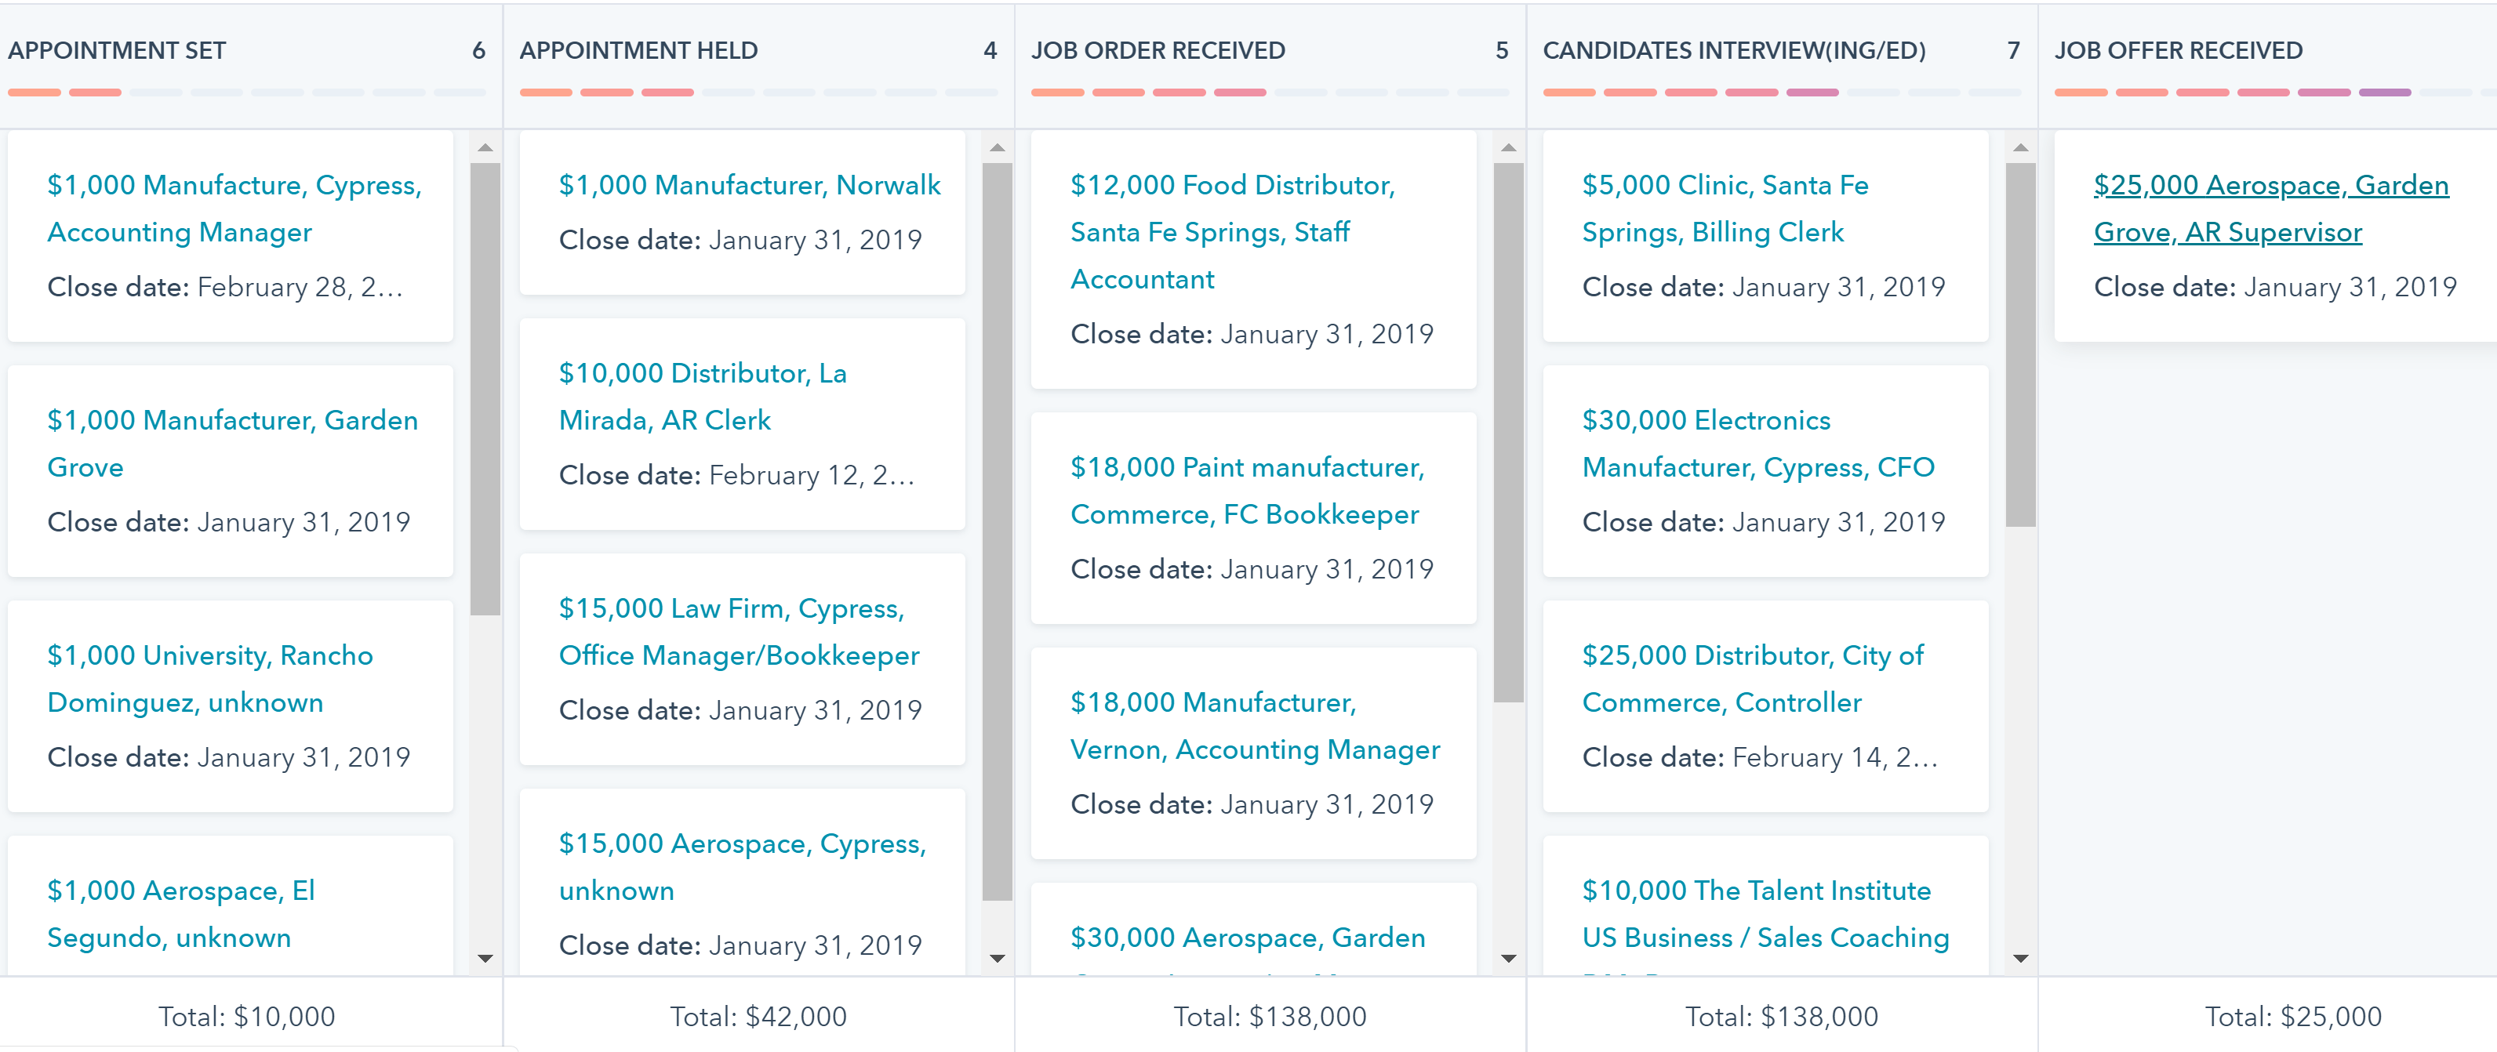The image size is (2497, 1052).
Task: Click scroll up arrow in Candidates Interview column
Action: coord(2020,147)
